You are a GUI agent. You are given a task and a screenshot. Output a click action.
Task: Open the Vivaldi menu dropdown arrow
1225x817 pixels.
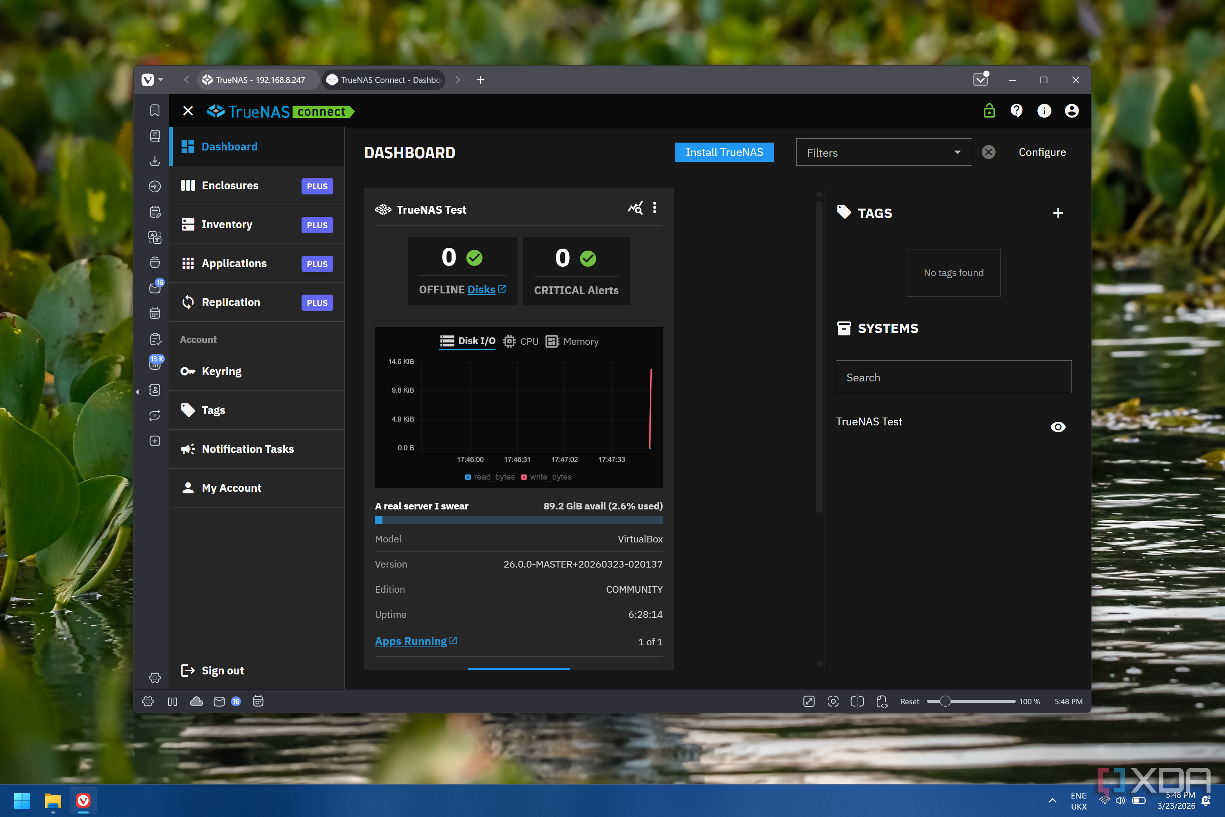[161, 80]
